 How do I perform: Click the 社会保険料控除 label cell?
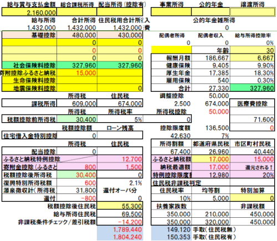[29, 65]
